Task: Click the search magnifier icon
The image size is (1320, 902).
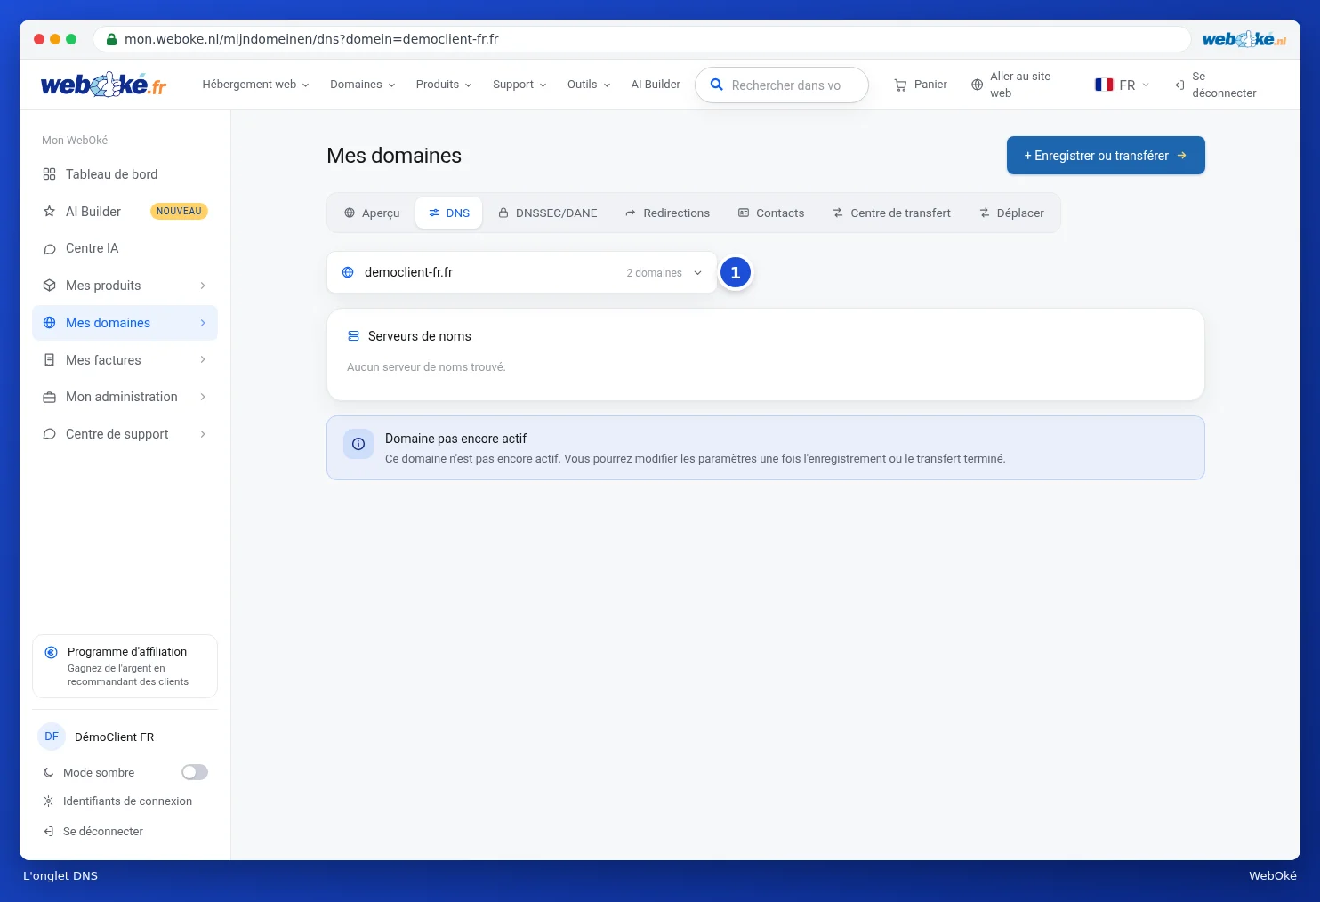Action: pos(716,85)
